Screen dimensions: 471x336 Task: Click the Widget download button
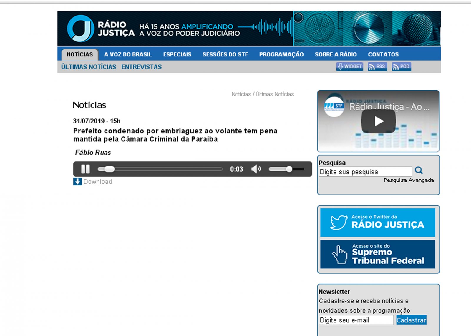coord(349,67)
